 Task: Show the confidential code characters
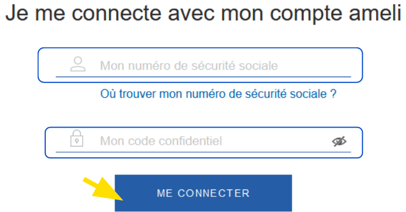coord(339,141)
